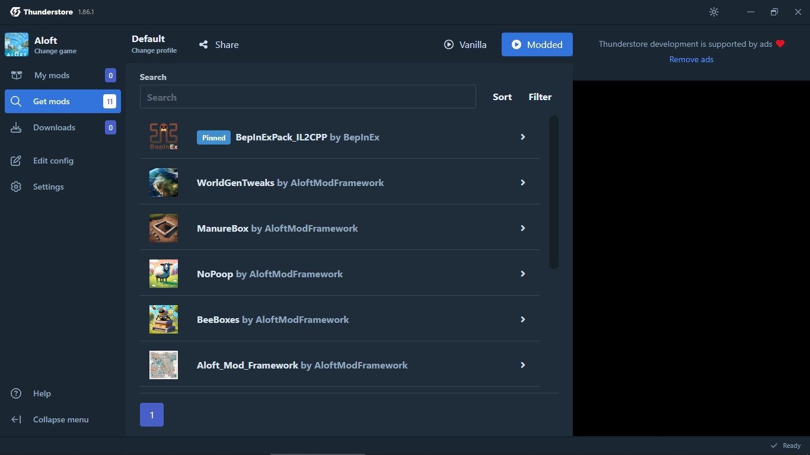Click the NoPoop sheep mod icon
This screenshot has height=455, width=810.
164,274
